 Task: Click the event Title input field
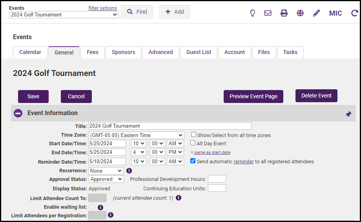coord(170,126)
